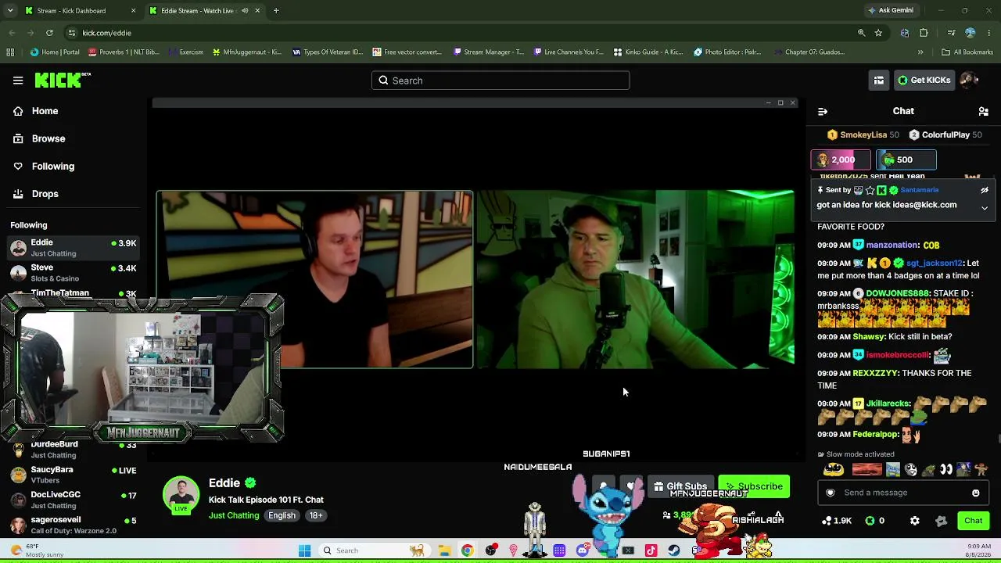Open DurdeeBurd channel in Following list
The width and height of the screenshot is (1001, 563).
74,450
